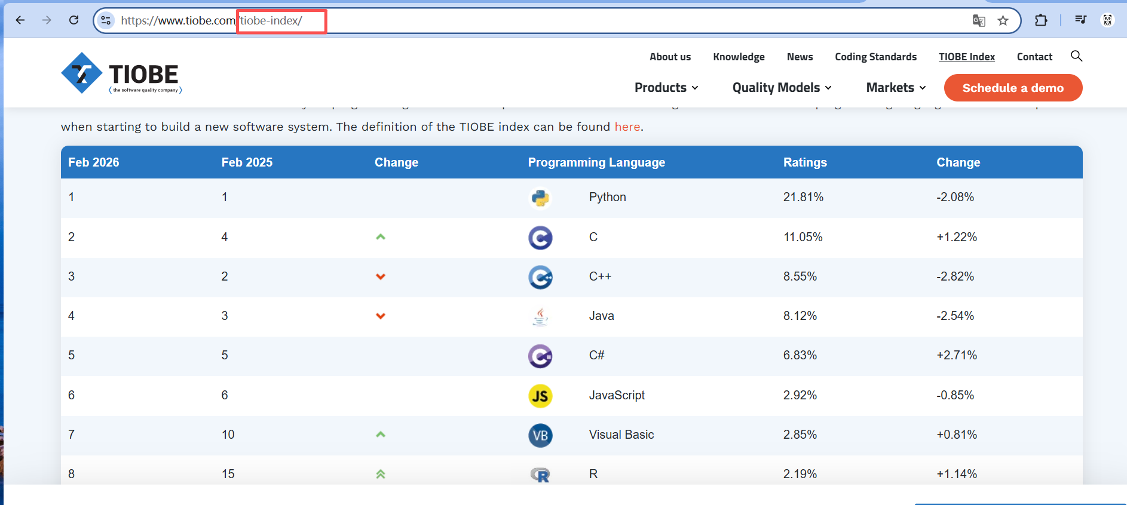This screenshot has width=1127, height=505.
Task: Click the Schedule a demo button
Action: (x=1013, y=88)
